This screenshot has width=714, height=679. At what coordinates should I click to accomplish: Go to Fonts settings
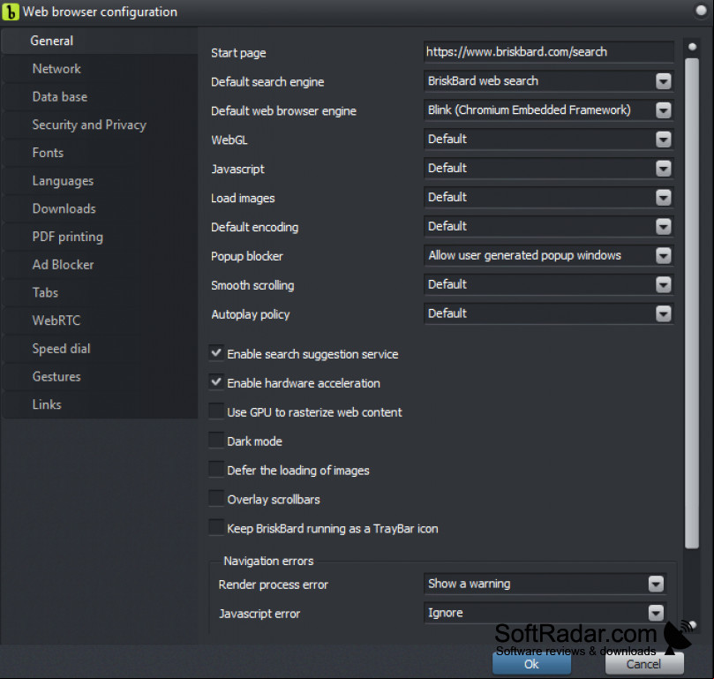[99, 153]
